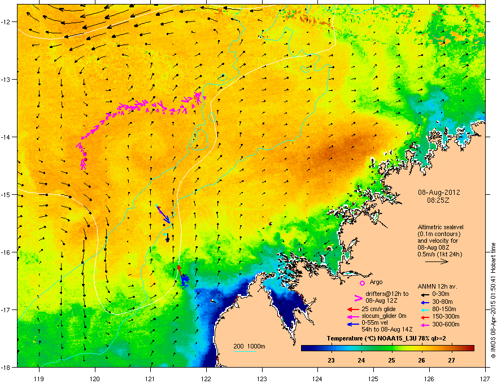The image size is (497, 384).
Task: Click the 'drifters@12h to' legend label
Action: [387, 294]
